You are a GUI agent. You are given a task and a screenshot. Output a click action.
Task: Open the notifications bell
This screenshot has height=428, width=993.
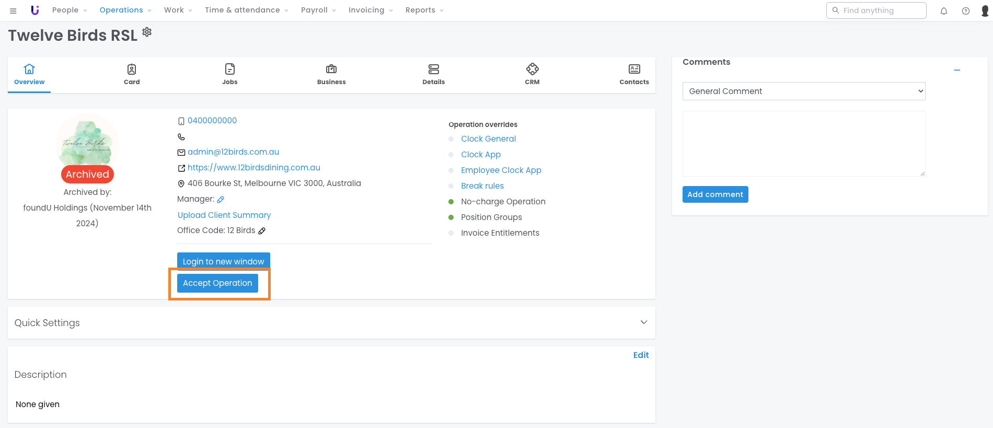[943, 10]
